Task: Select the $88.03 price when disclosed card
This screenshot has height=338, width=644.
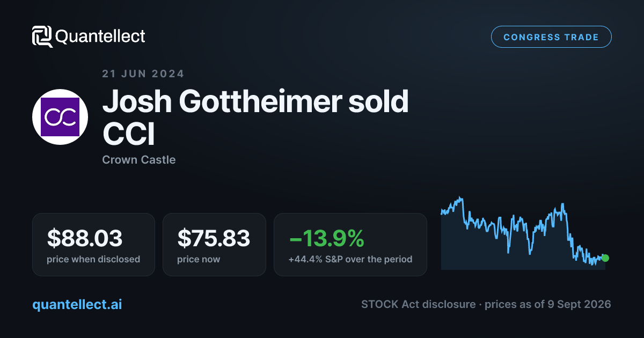Action: coord(93,245)
